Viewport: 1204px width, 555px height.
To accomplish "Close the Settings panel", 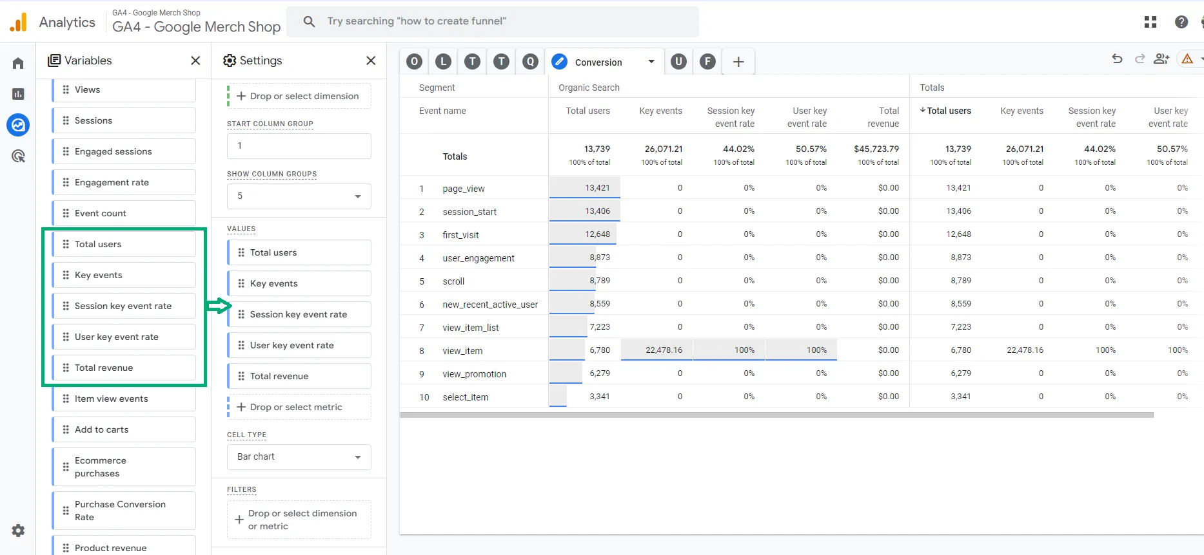I will pos(371,61).
